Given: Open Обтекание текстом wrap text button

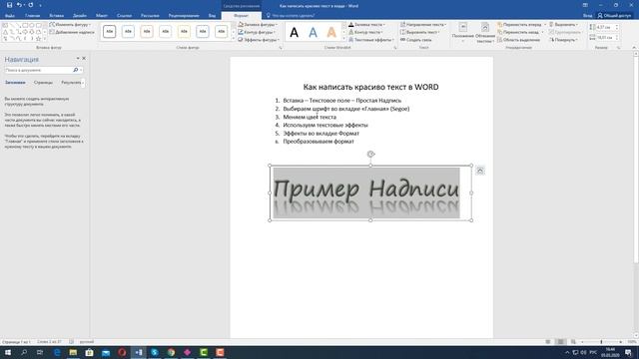Looking at the screenshot, I should tap(485, 33).
